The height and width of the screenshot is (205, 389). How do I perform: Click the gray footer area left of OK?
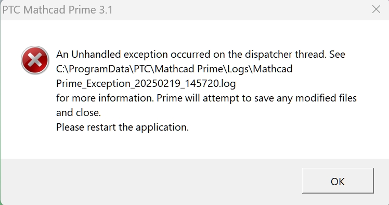point(149,181)
